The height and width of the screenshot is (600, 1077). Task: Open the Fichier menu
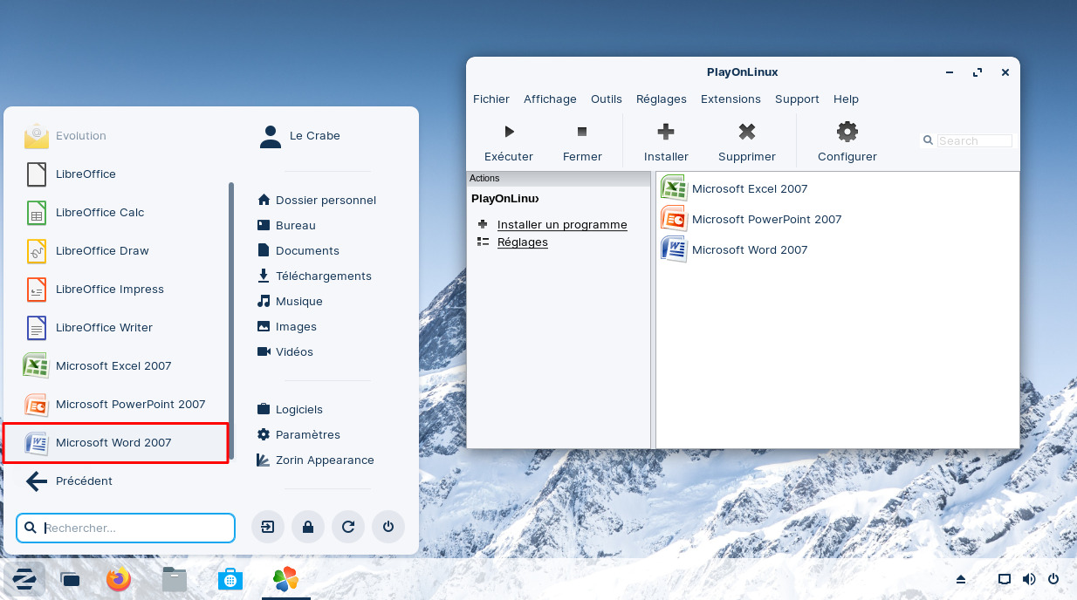(491, 99)
